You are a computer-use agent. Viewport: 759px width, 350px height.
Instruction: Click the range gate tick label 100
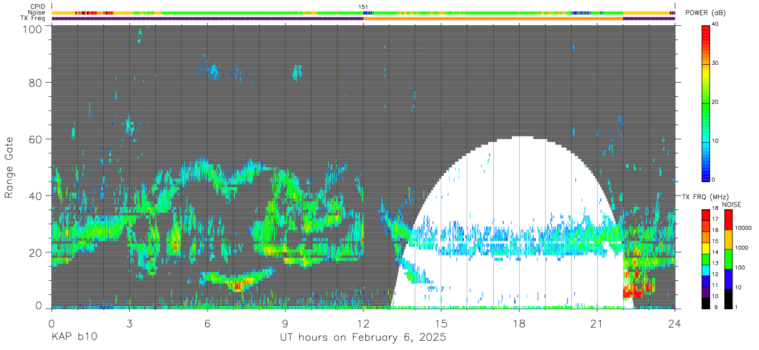pos(33,29)
